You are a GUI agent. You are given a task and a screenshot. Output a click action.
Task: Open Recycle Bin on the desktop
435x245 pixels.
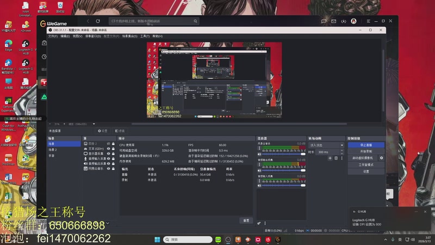(x=60, y=8)
